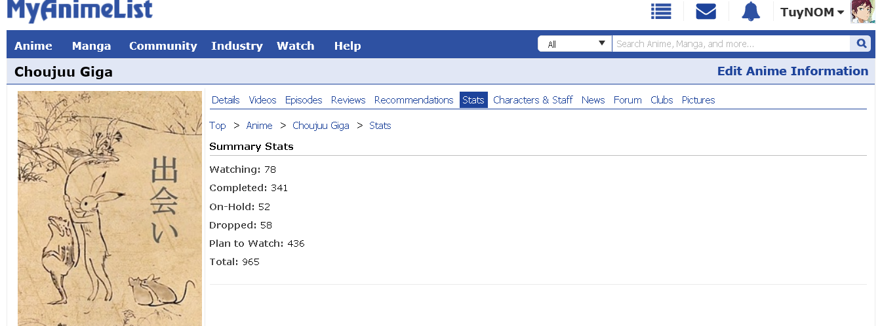Open the list menu icon

[661, 12]
